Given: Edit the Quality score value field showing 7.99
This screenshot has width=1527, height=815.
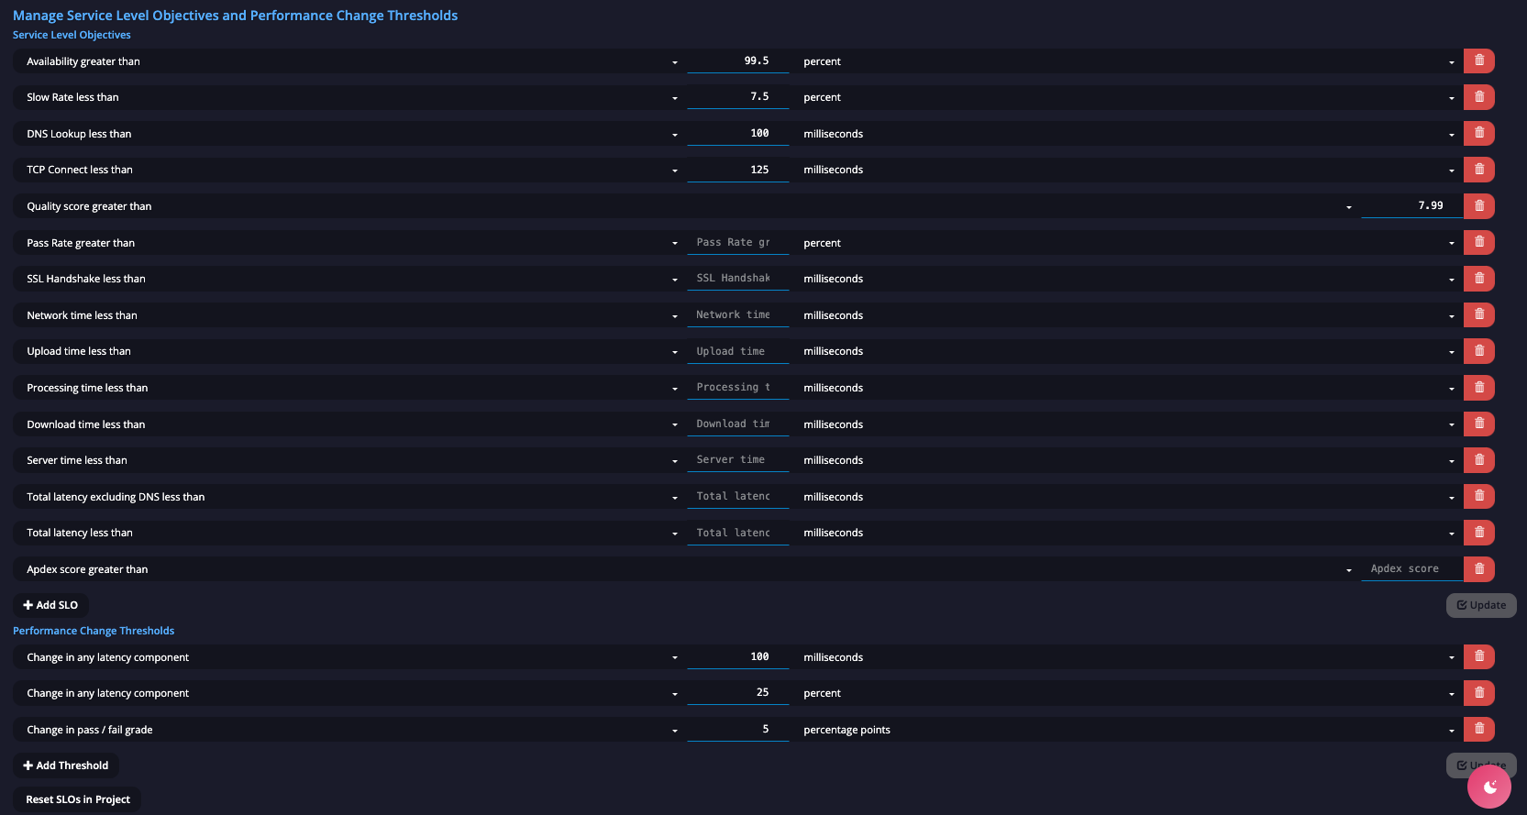Looking at the screenshot, I should click(x=1412, y=205).
